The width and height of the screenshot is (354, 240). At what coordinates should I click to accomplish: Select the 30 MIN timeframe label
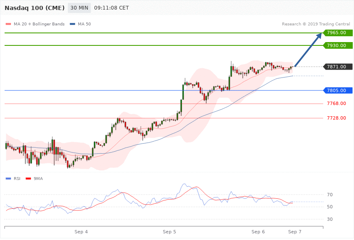[x=79, y=8]
